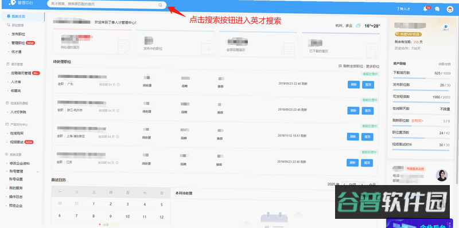Click the 更多职位 link
This screenshot has height=228, width=459.
coord(372,66)
